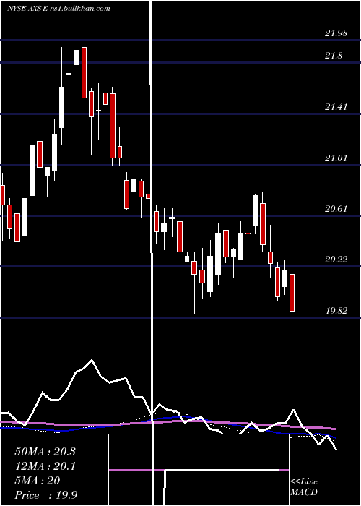Click the 19.82 price level label

click(x=336, y=311)
